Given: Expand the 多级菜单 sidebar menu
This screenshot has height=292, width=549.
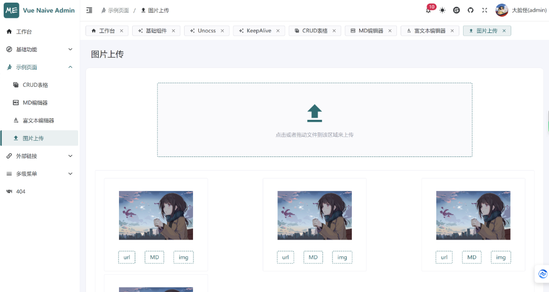Looking at the screenshot, I should [x=39, y=174].
